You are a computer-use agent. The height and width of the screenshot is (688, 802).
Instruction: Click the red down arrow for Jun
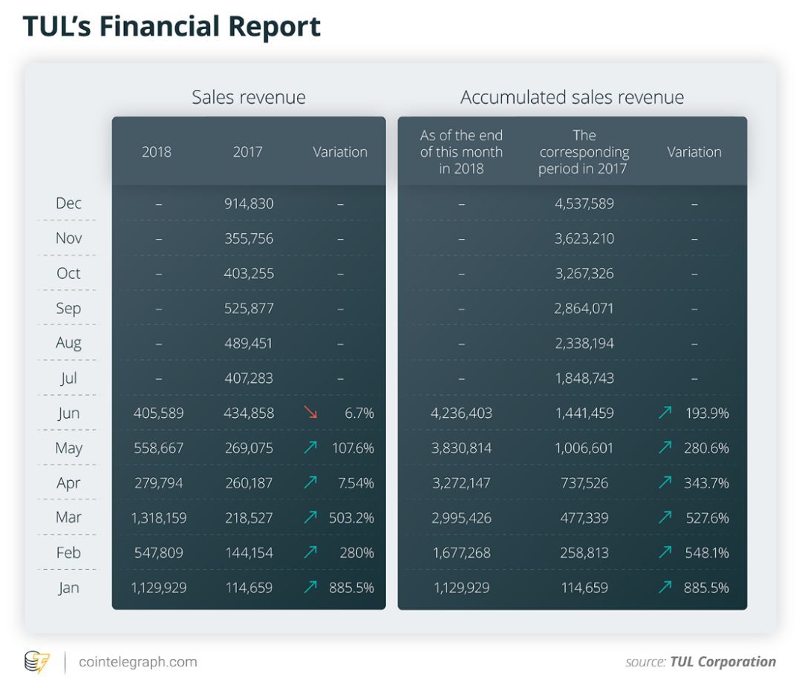click(x=310, y=412)
